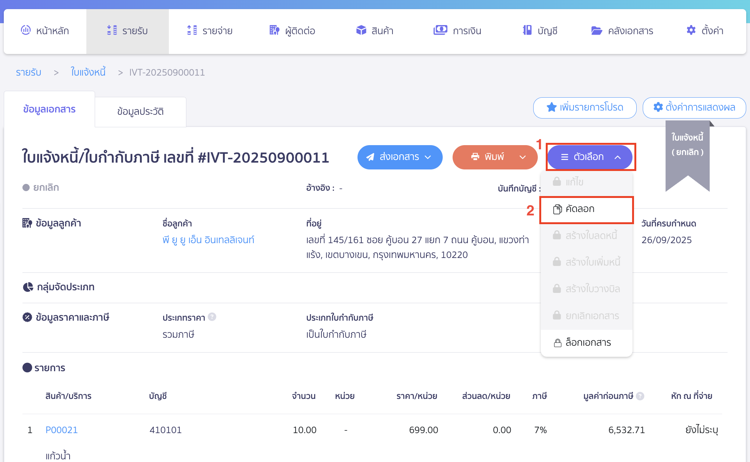Click the info icon beside มูลค่าก่อนภาษี column

tap(641, 396)
